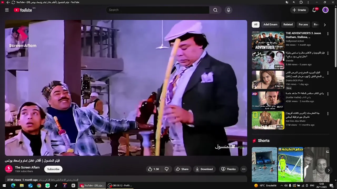Click the search magnifier button
This screenshot has width=337, height=189.
pos(215,10)
